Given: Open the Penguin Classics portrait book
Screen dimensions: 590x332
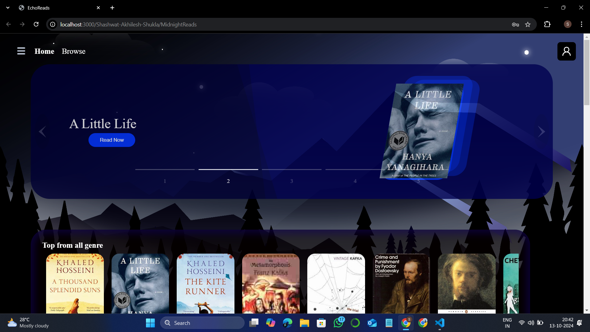Looking at the screenshot, I should click(467, 283).
